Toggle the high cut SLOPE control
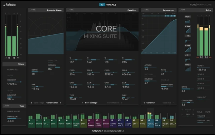The image size is (215, 135). (10, 76)
